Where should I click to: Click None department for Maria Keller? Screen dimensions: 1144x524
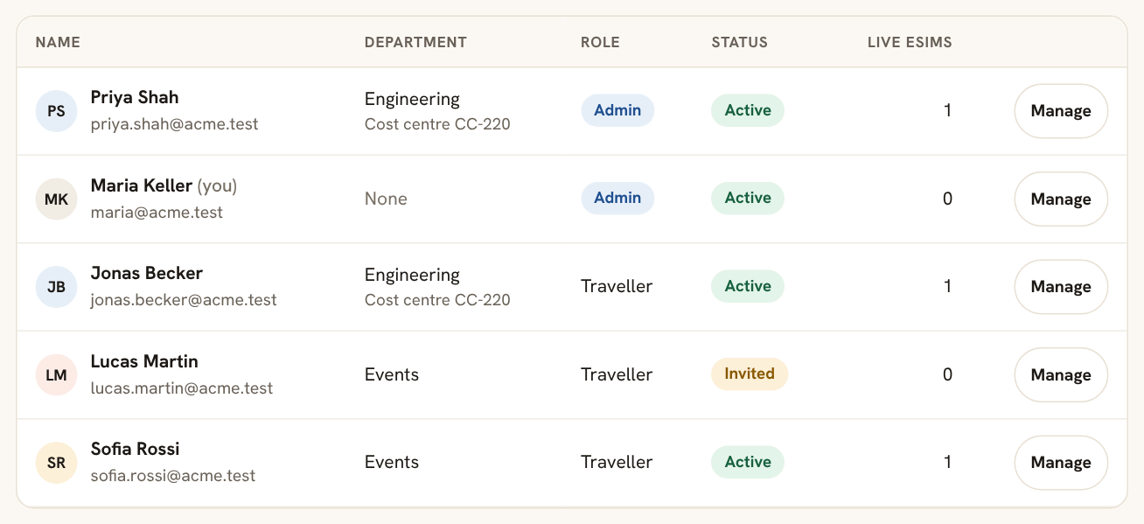point(386,199)
